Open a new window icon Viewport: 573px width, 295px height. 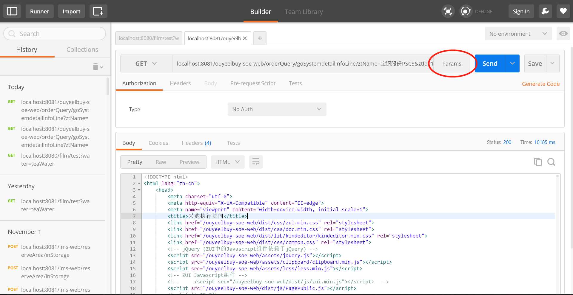98,11
